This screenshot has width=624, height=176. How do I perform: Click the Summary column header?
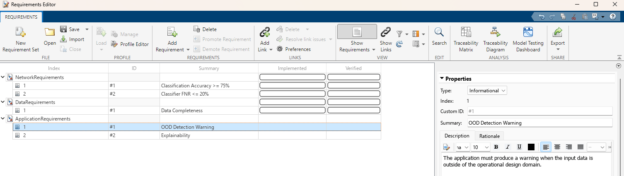click(209, 68)
